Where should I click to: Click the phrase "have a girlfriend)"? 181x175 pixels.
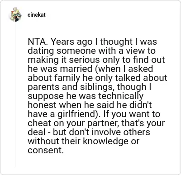(x=64, y=114)
